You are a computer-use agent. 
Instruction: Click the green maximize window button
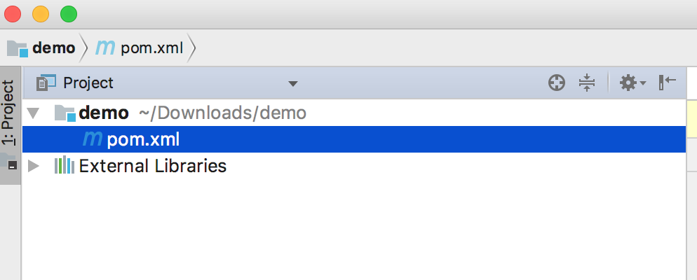pos(69,14)
